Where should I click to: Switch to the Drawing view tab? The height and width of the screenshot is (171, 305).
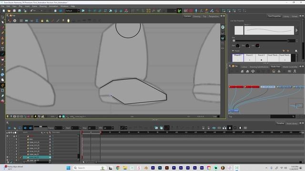[197, 17]
